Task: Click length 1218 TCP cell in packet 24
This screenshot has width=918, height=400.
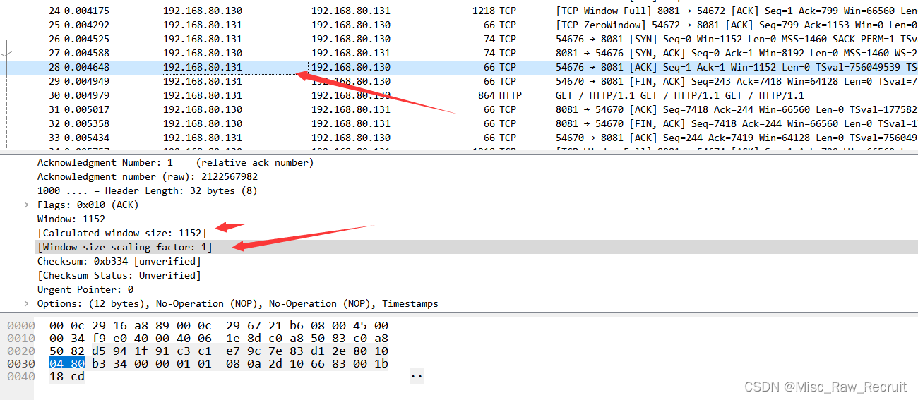Action: 494,11
